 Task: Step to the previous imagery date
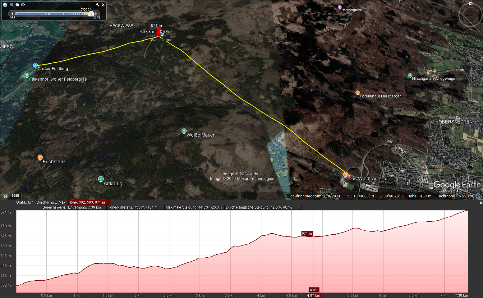coord(12,14)
